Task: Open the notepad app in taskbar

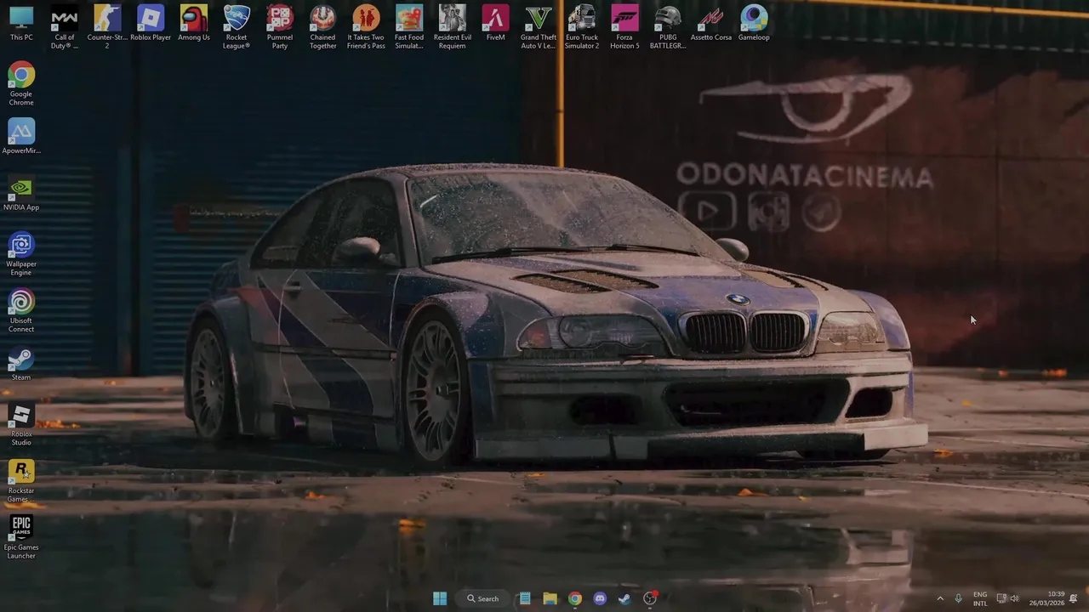Action: pyautogui.click(x=525, y=598)
